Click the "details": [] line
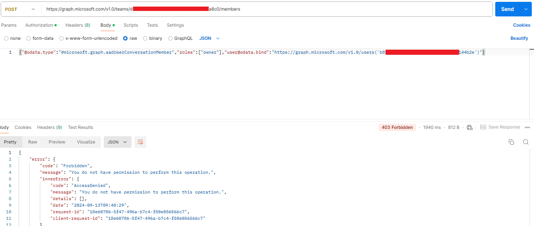The height and width of the screenshot is (226, 534). (68, 199)
